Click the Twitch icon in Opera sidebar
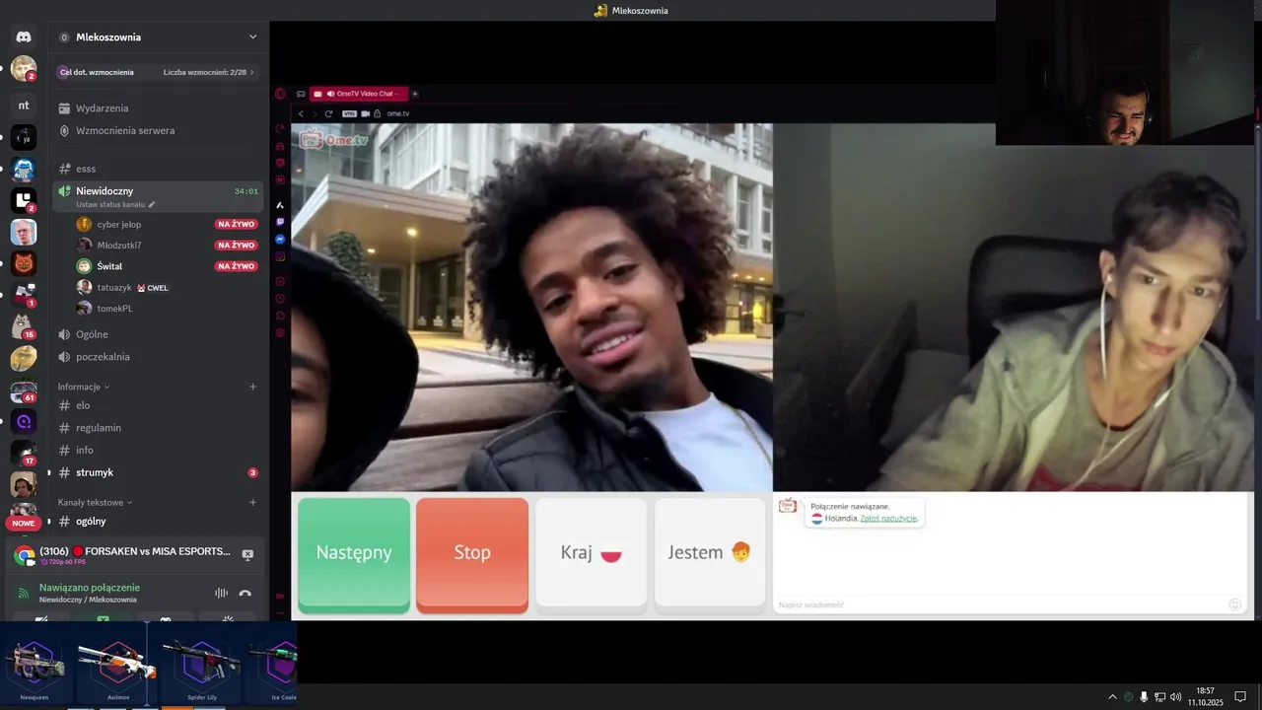1262x710 pixels. (280, 222)
